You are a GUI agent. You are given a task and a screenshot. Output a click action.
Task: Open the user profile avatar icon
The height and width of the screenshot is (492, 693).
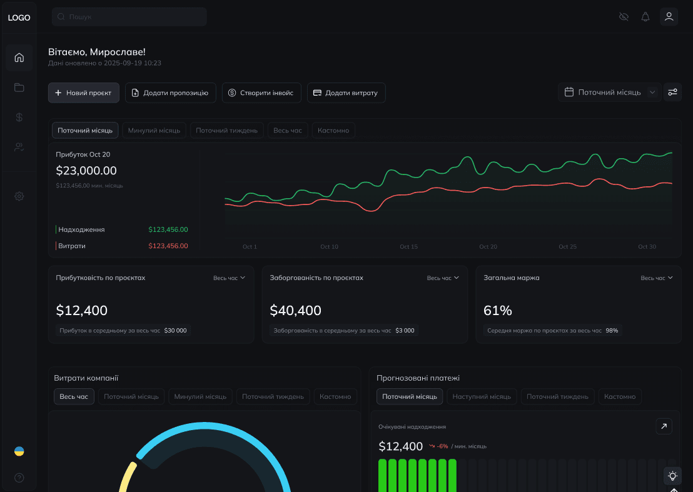[669, 17]
